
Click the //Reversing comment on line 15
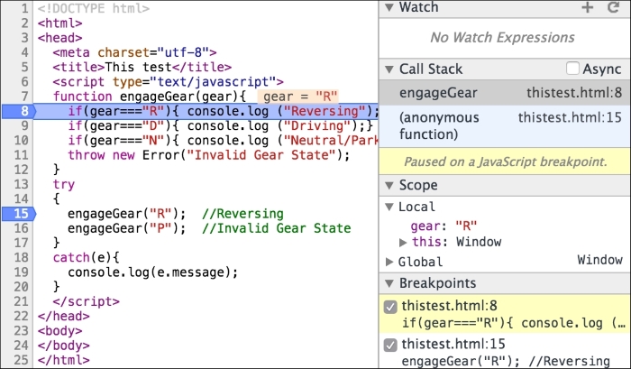point(242,214)
